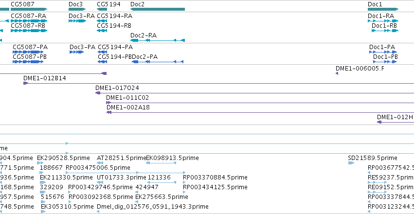Select the Doc2-PA coding feature

tap(158, 62)
